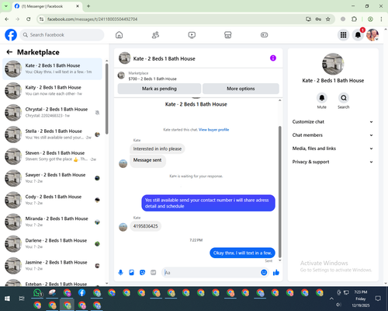
Task: Expand Media, files and links section
Action: (333, 149)
